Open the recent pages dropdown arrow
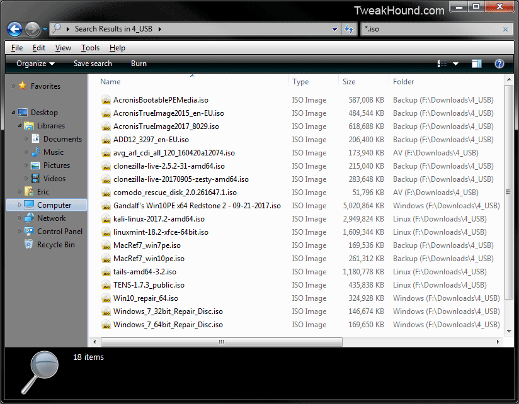 45,30
